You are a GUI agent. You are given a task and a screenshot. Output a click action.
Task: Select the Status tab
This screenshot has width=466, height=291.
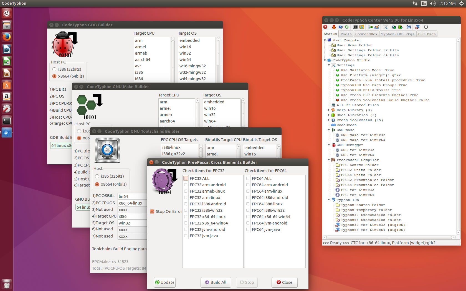tap(330, 34)
